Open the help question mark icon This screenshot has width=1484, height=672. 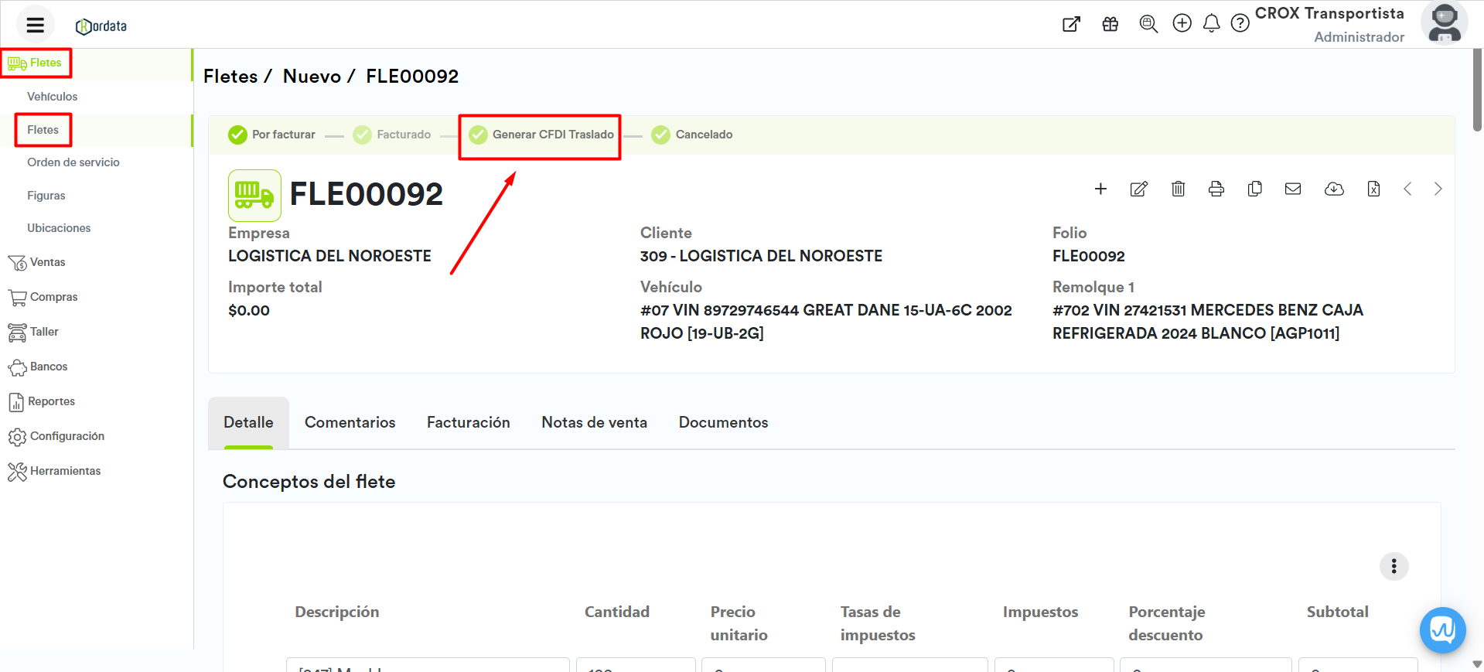[x=1240, y=23]
